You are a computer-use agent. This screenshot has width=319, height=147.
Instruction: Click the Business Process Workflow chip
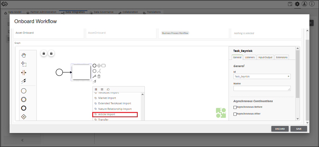point(175,33)
